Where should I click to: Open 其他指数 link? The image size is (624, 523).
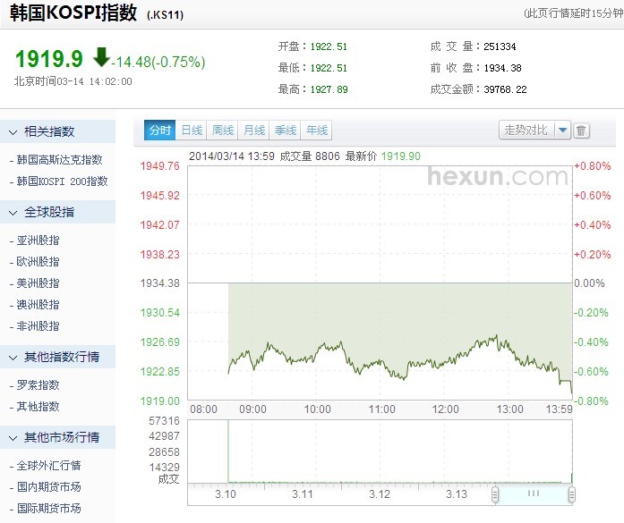(x=38, y=407)
